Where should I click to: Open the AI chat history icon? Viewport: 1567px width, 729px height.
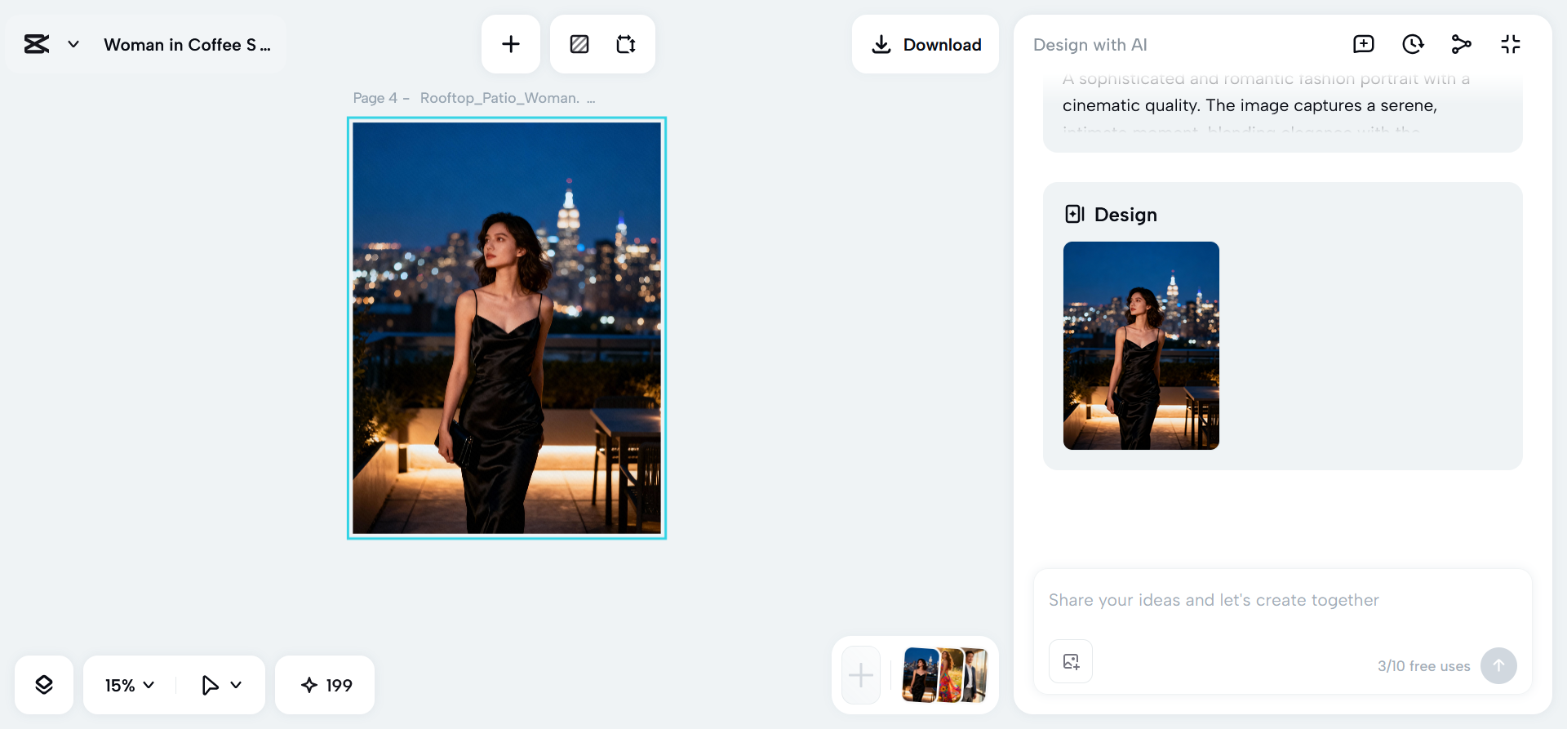coord(1413,44)
